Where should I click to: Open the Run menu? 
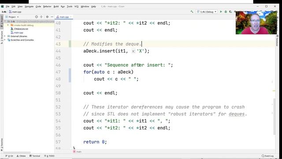63,6
